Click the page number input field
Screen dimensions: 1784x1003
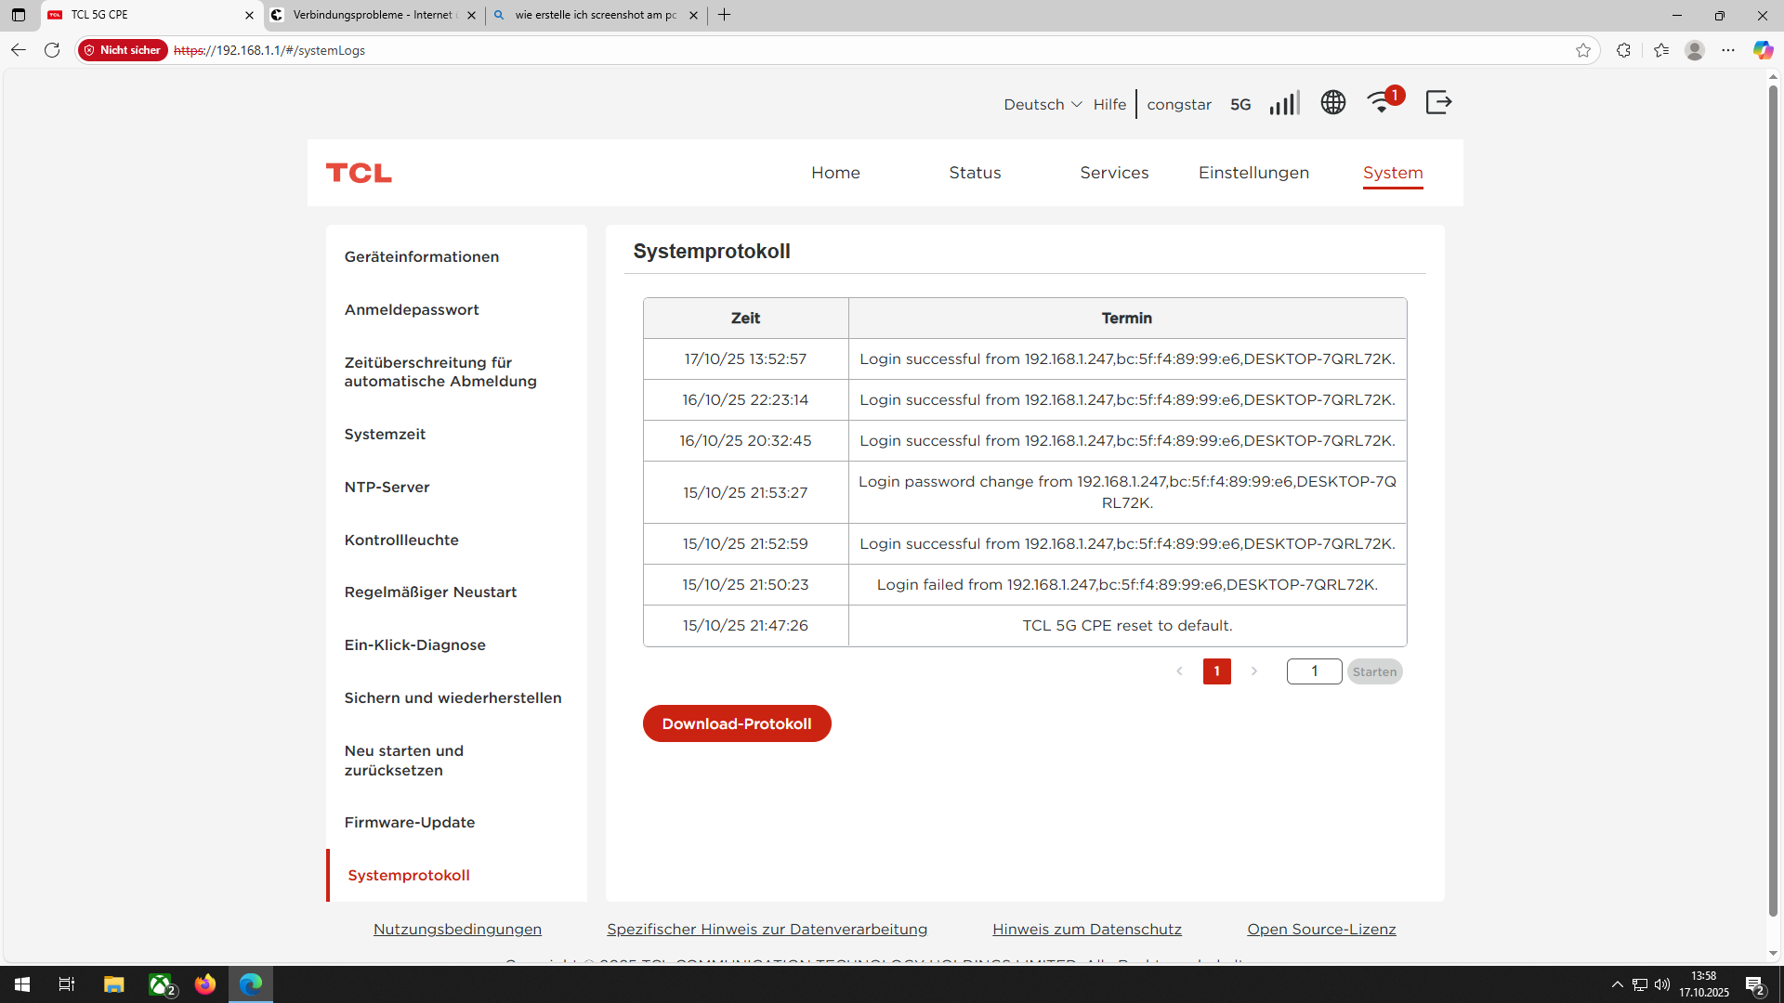[x=1313, y=671]
